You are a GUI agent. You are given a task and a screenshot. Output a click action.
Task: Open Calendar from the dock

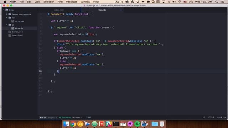[x=123, y=124]
